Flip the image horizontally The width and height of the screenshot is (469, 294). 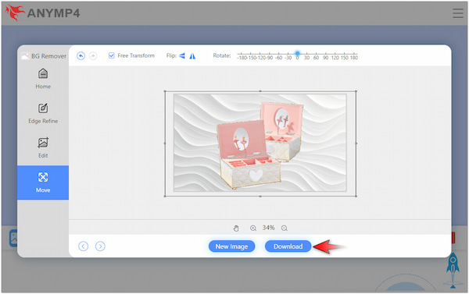tap(192, 56)
